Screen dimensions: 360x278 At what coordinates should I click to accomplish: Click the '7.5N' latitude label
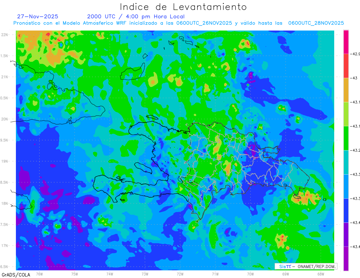point(4,224)
